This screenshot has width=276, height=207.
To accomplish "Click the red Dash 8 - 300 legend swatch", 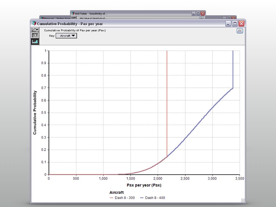I will tap(112, 198).
